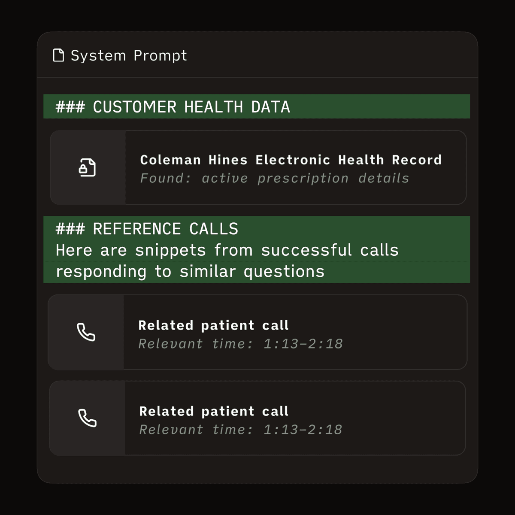Click Relevant time on second patient call
515x515 pixels.
(x=240, y=430)
